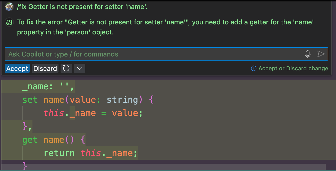Click the Copilot response explanation text

[x=165, y=27]
